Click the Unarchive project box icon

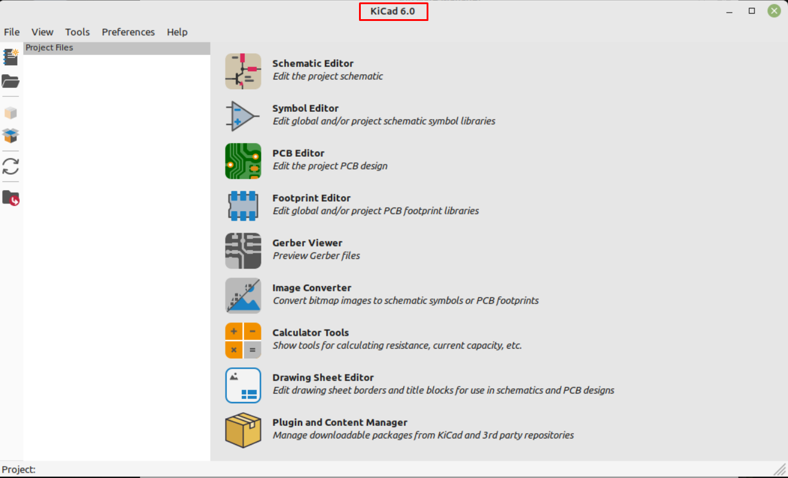(11, 135)
